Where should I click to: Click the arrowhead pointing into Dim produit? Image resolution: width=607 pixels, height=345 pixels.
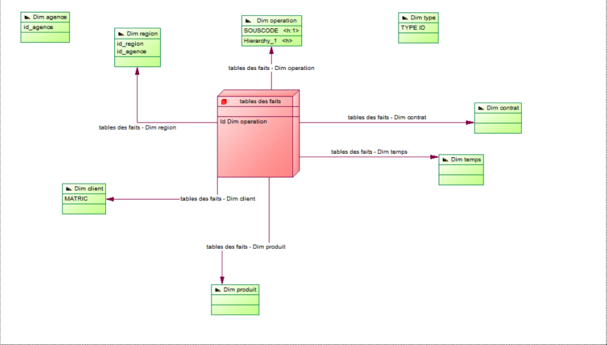pos(222,281)
